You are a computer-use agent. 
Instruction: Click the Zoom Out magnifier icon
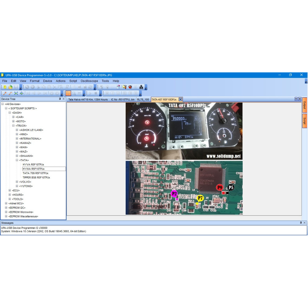pos(10,93)
